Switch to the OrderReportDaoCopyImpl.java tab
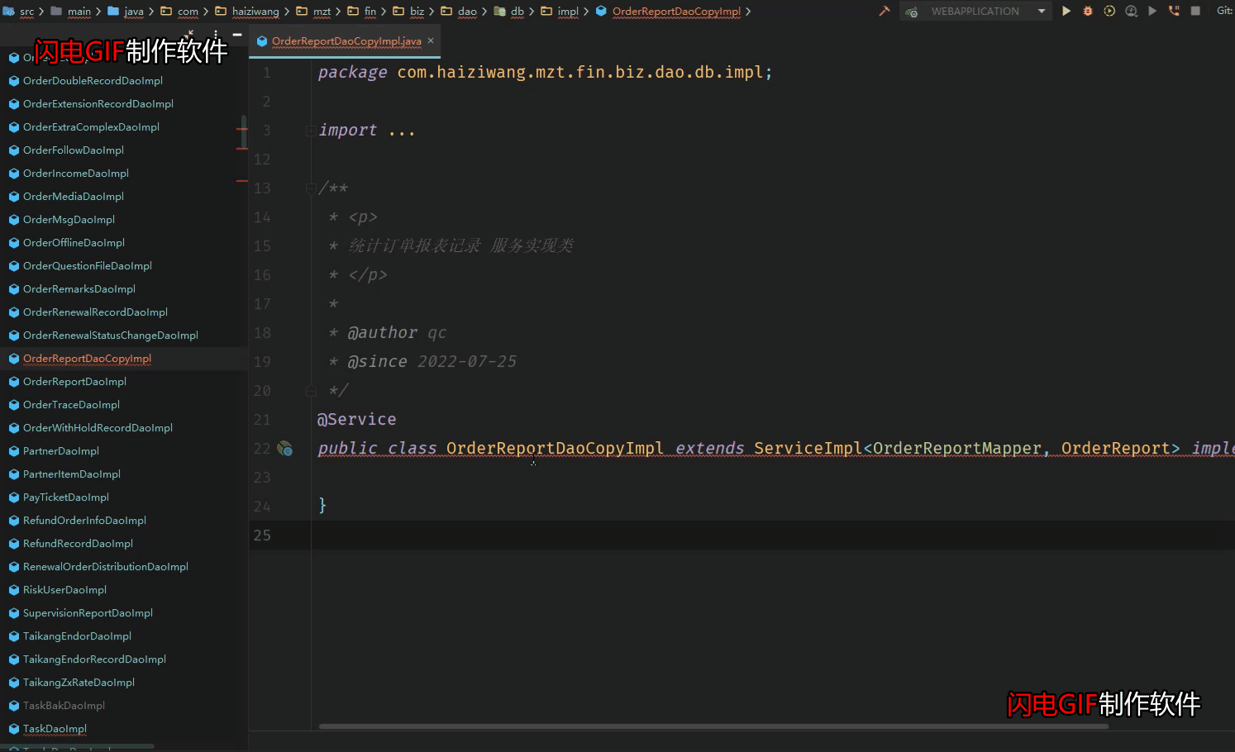 click(x=344, y=40)
